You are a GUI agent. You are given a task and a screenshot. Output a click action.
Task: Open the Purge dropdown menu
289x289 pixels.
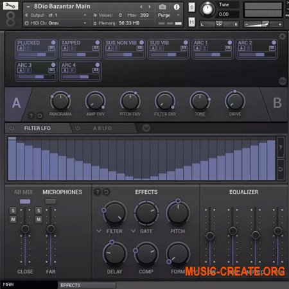coord(178,15)
